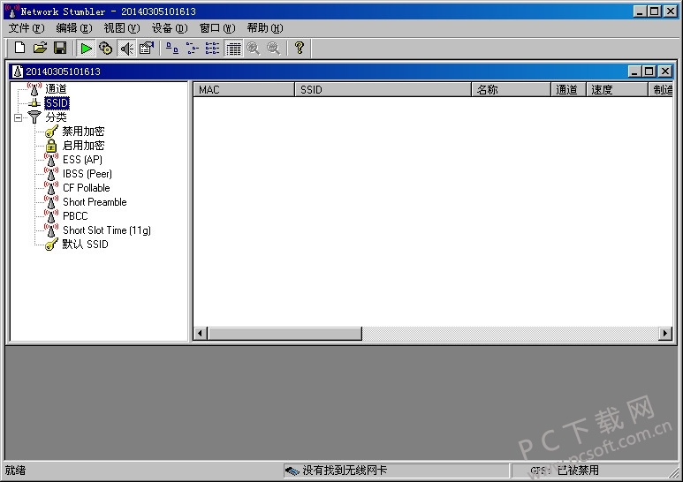
Task: Sort by the MAC column header
Action: click(x=244, y=90)
